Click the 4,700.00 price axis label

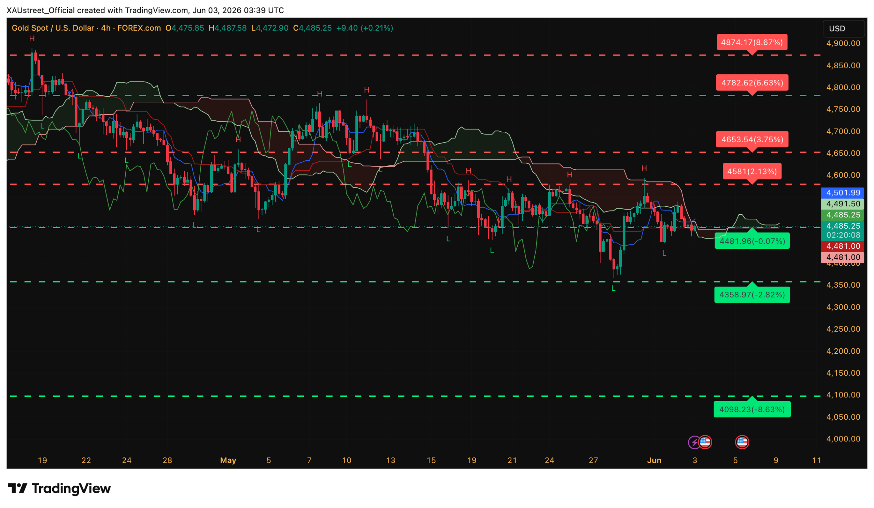tap(843, 131)
